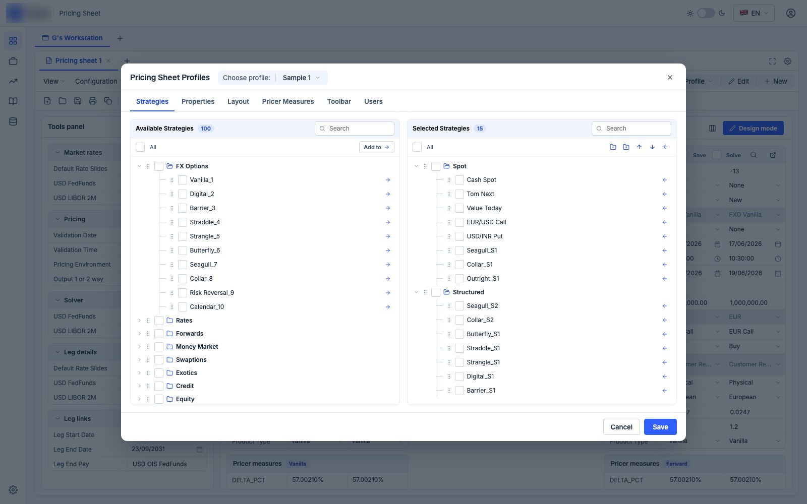The width and height of the screenshot is (807, 504).
Task: Check the All box in Selected Strategies
Action: 417,147
